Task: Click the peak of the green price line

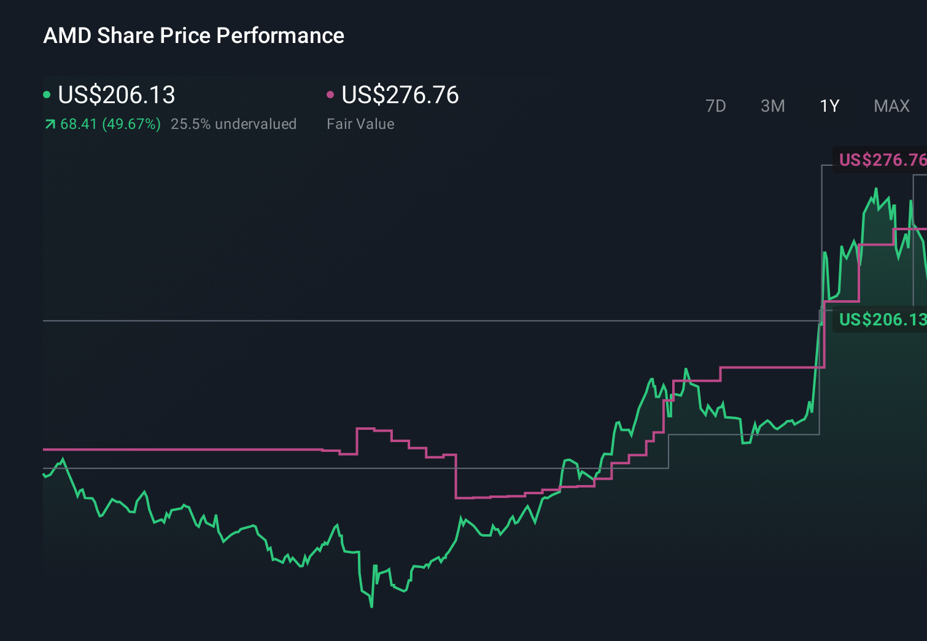Action: pyautogui.click(x=877, y=188)
